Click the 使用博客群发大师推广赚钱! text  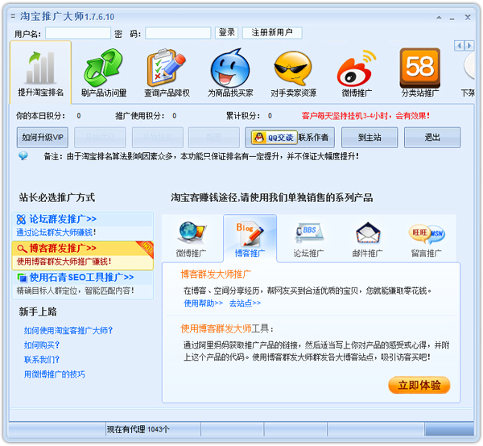tap(64, 262)
